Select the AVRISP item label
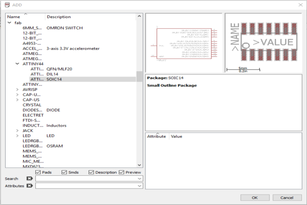 30,90
